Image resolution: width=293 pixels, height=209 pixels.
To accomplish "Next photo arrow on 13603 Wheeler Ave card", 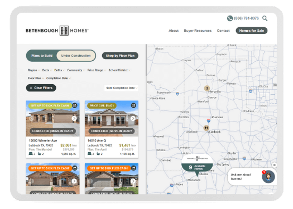I will pos(74,118).
